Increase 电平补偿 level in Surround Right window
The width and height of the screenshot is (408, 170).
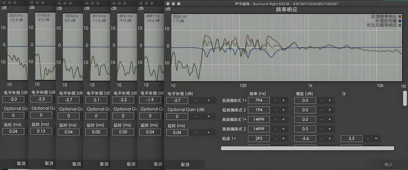coord(208,100)
